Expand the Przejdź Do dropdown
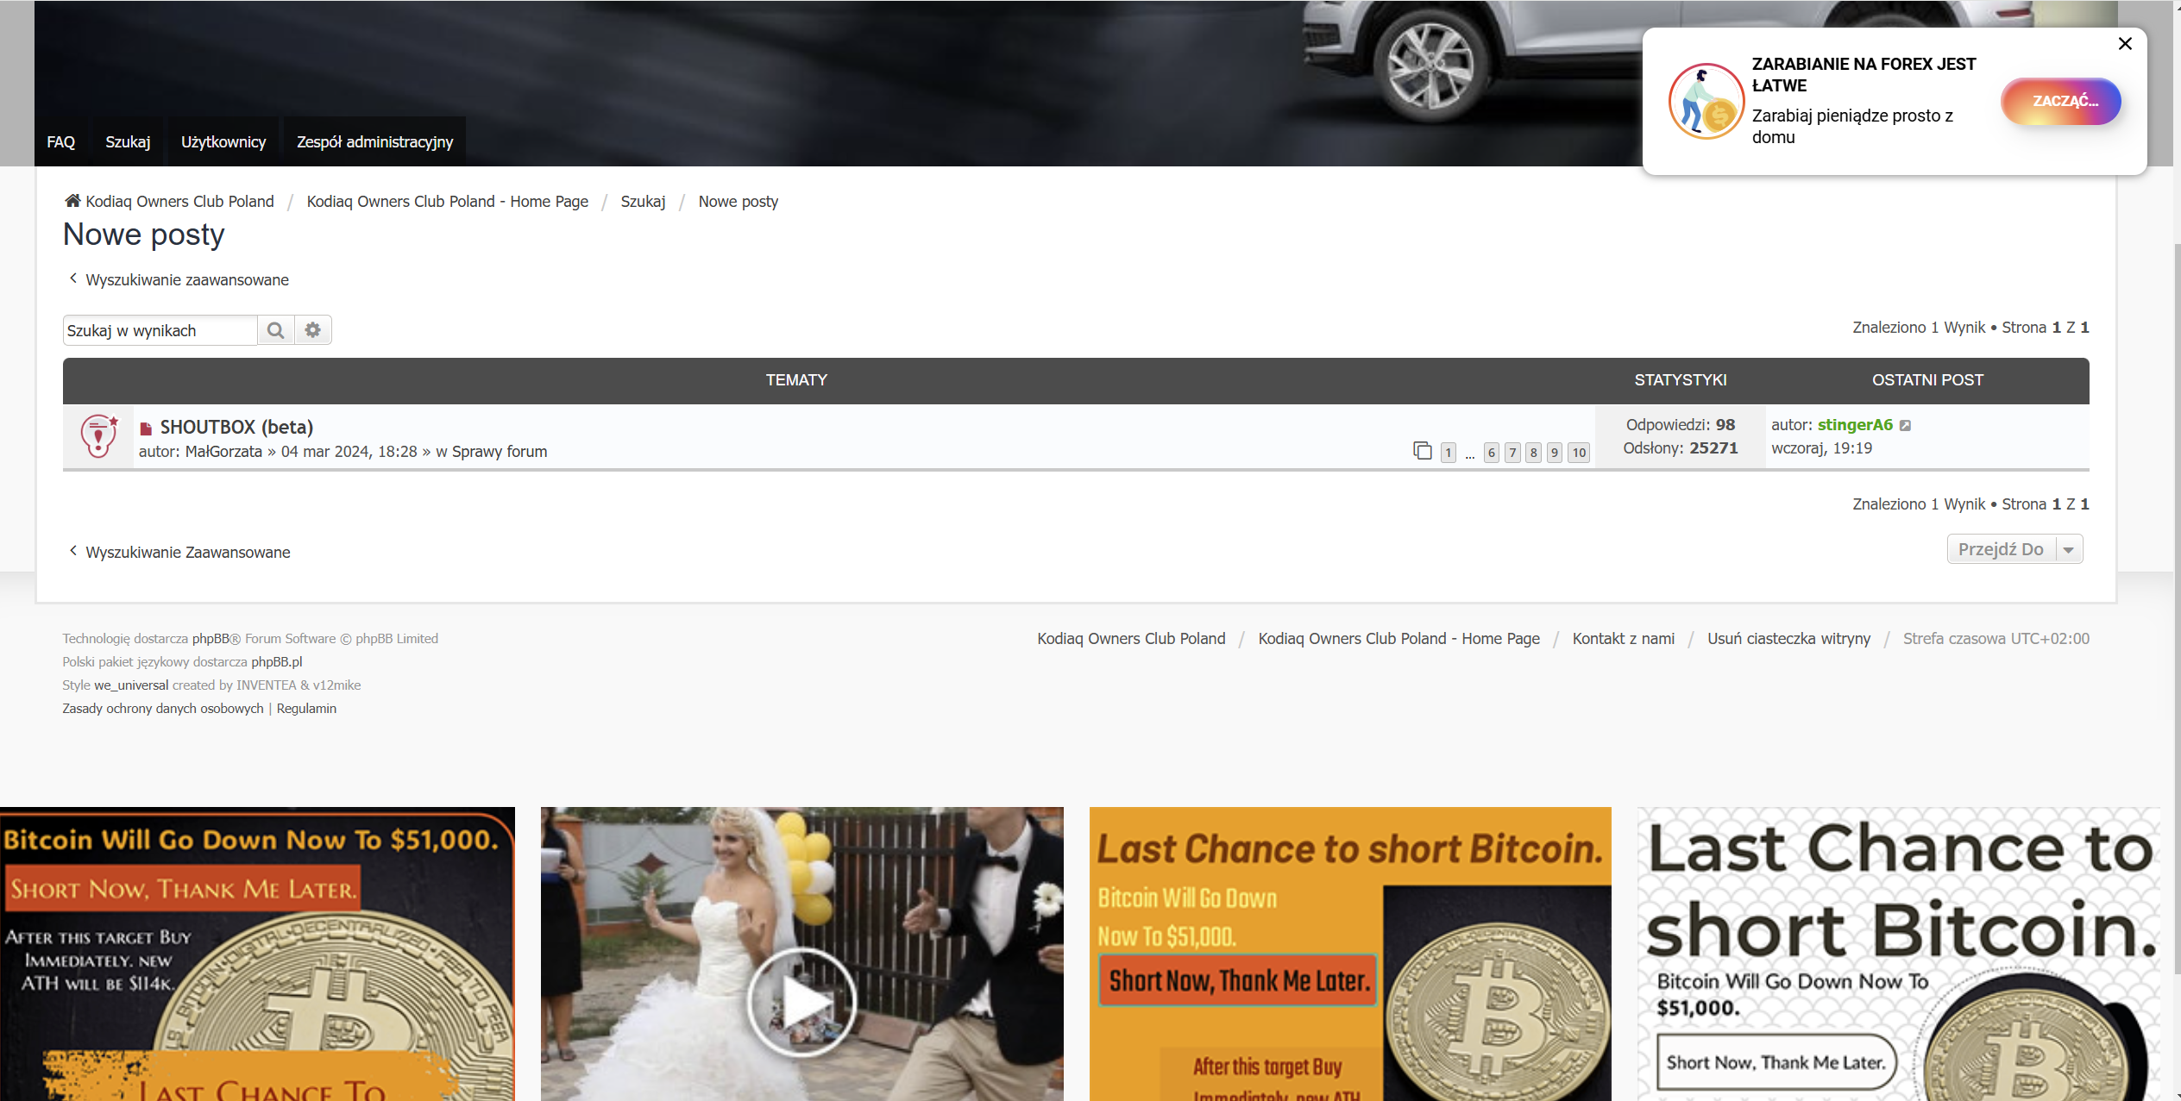Screen dimensions: 2181x1101 pyautogui.click(x=2014, y=549)
